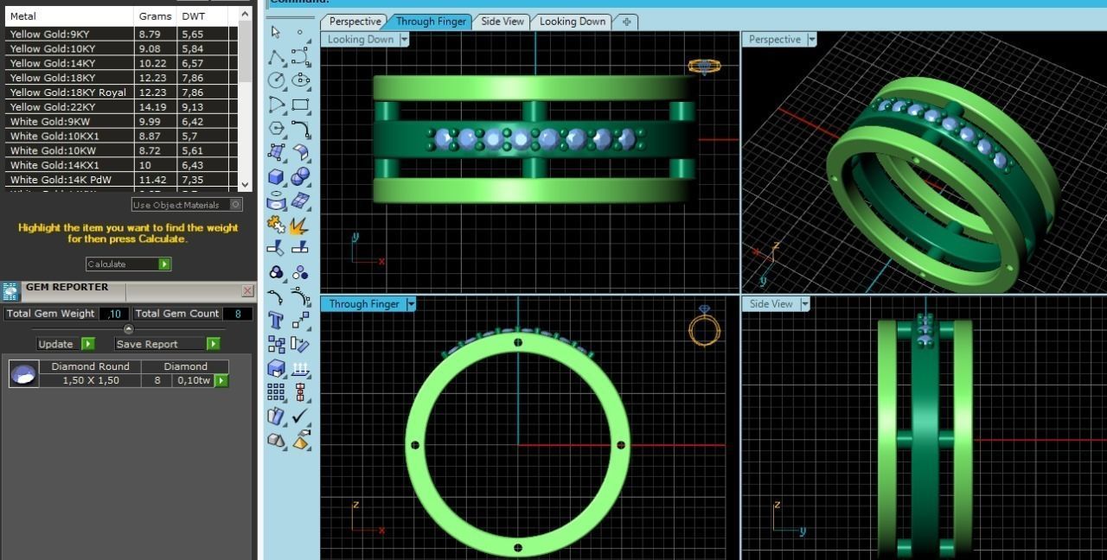Click the align objects tool

click(300, 392)
